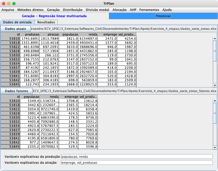
Task: Open the Divisão modal menu
Action: click(97, 10)
